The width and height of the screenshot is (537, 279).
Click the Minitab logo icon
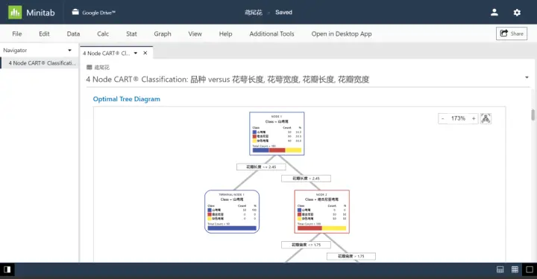[x=15, y=13]
